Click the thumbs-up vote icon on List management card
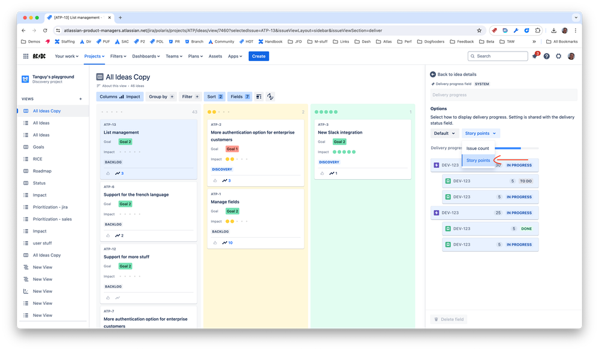The image size is (599, 351). coord(108,173)
